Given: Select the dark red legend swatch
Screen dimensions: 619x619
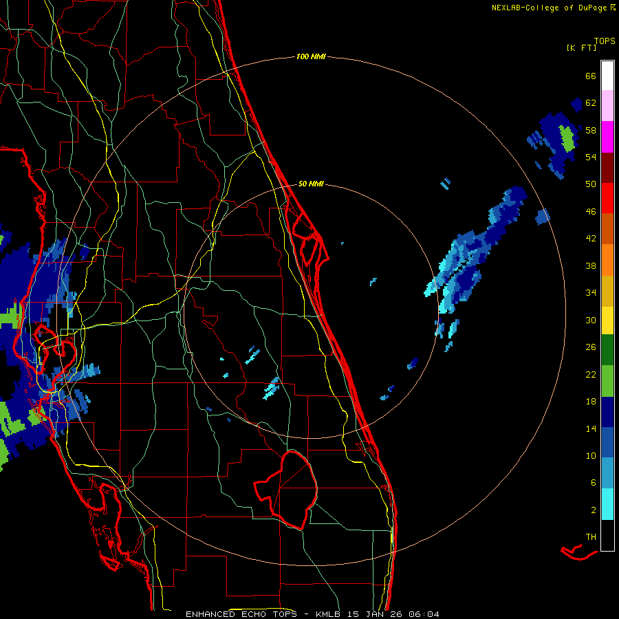Looking at the screenshot, I should coord(607,168).
